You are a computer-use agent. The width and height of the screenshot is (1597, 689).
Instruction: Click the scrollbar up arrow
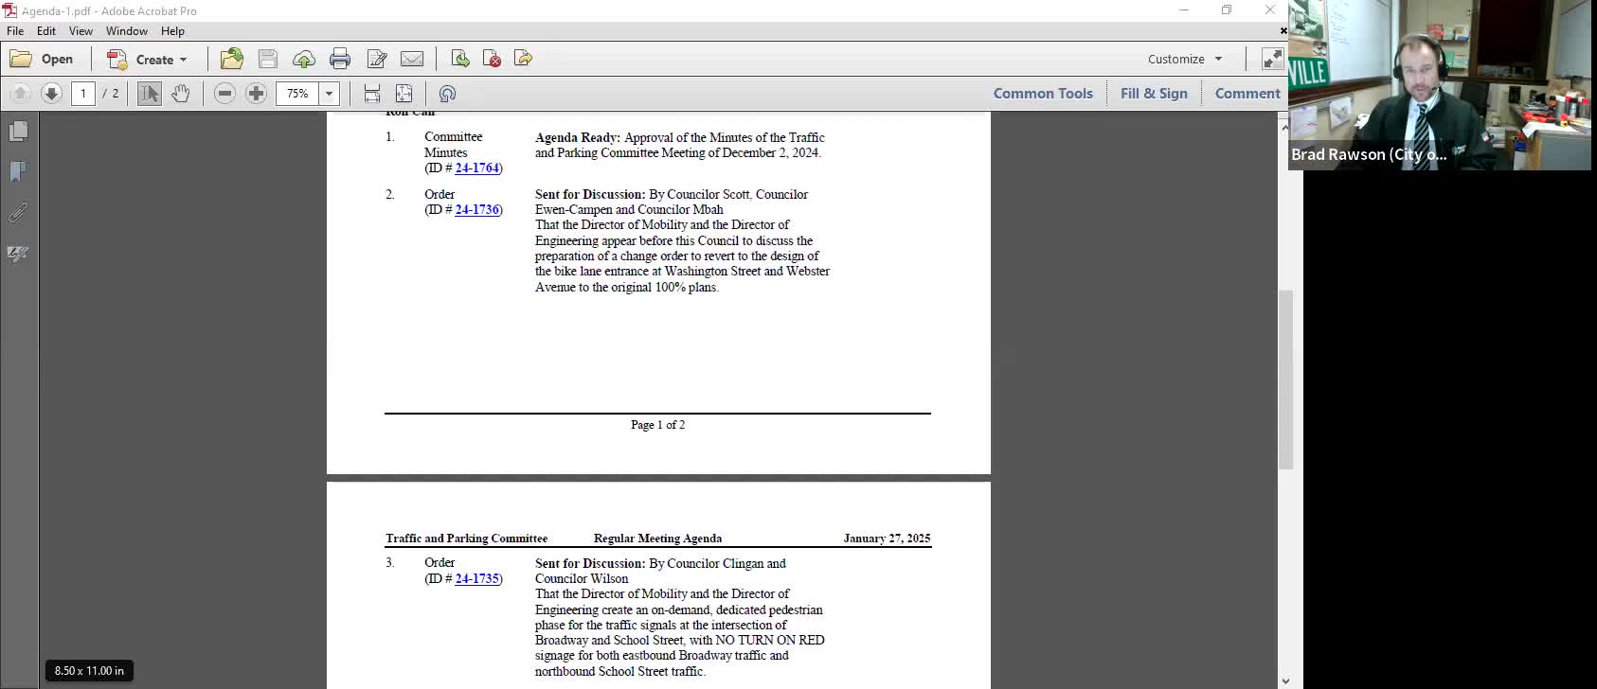click(x=1285, y=127)
